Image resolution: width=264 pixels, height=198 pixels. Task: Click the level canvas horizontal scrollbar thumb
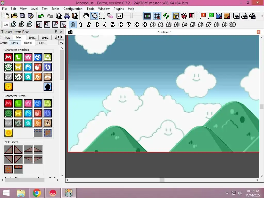click(x=162, y=180)
